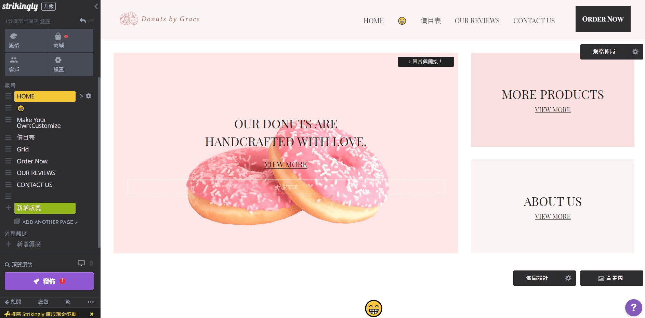Toggle the 繁 language option

coord(68,302)
